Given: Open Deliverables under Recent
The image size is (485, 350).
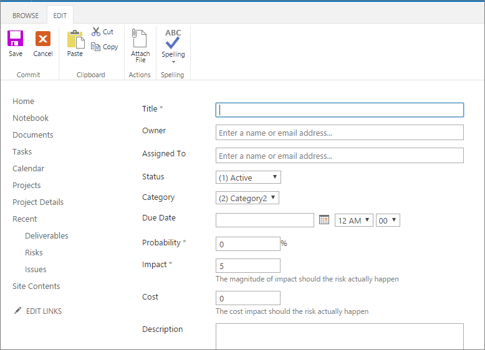Looking at the screenshot, I should click(47, 235).
